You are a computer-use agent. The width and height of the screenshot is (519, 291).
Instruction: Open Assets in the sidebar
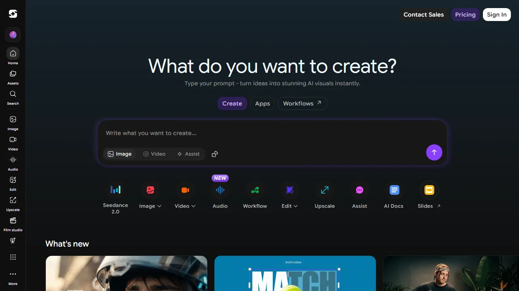13,77
